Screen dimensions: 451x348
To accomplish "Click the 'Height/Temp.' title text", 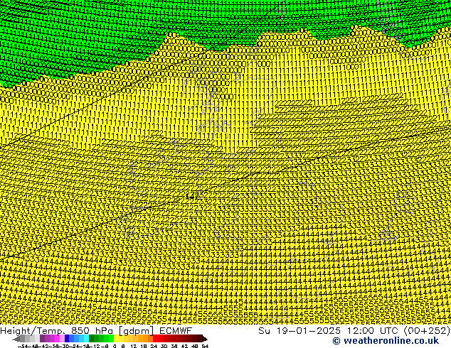I will pos(34,331).
